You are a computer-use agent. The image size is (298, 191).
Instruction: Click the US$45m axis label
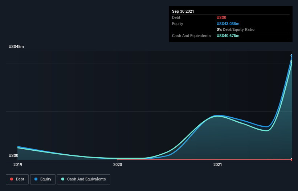coord(16,46)
